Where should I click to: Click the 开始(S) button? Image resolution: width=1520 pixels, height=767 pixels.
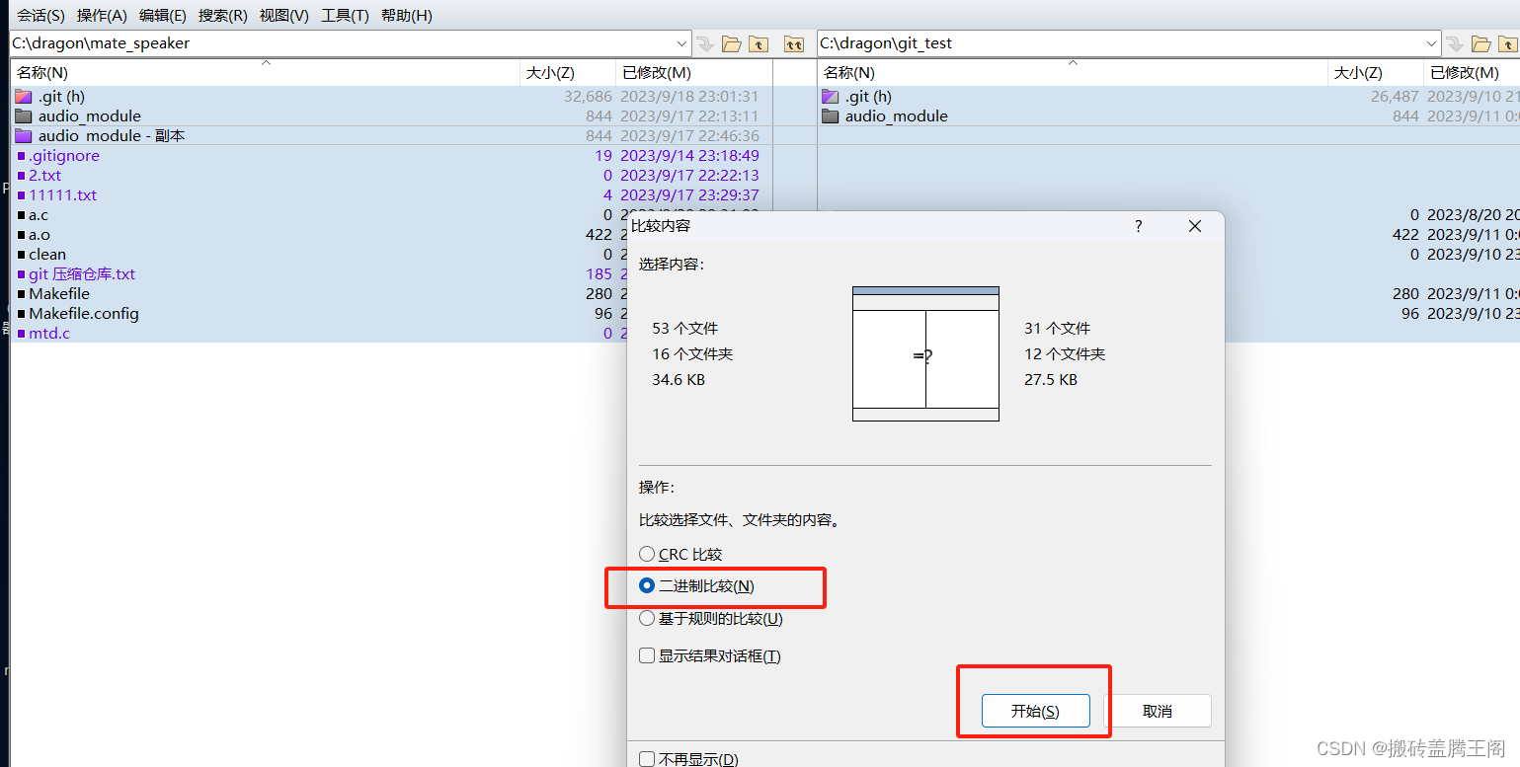click(1035, 711)
